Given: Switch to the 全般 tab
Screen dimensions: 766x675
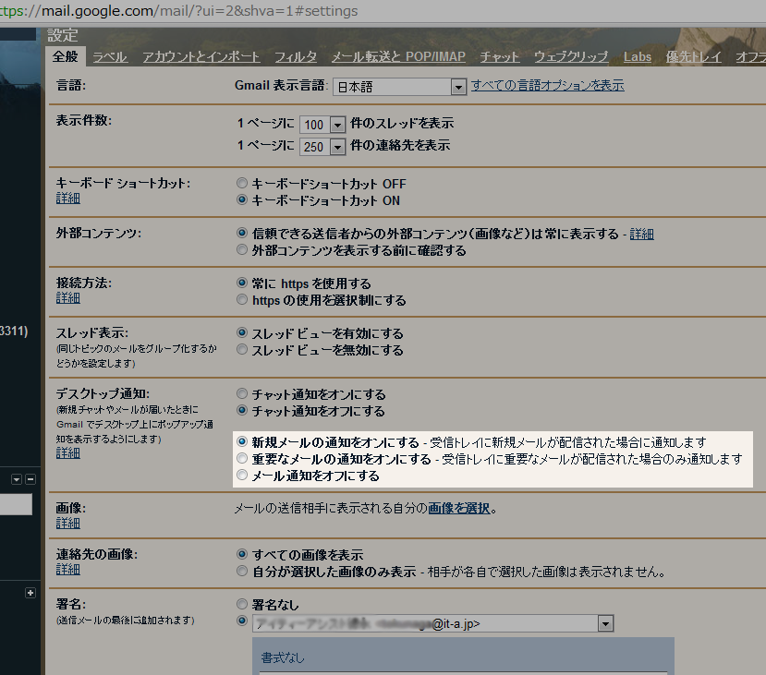Looking at the screenshot, I should click(x=65, y=56).
